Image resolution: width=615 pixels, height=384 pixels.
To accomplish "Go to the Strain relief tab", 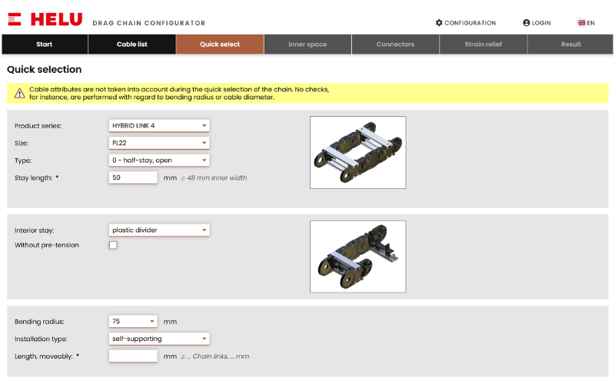I will (x=484, y=45).
